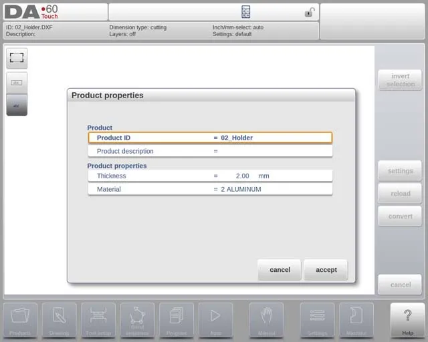Toggle the boxed text display option

coord(17,83)
